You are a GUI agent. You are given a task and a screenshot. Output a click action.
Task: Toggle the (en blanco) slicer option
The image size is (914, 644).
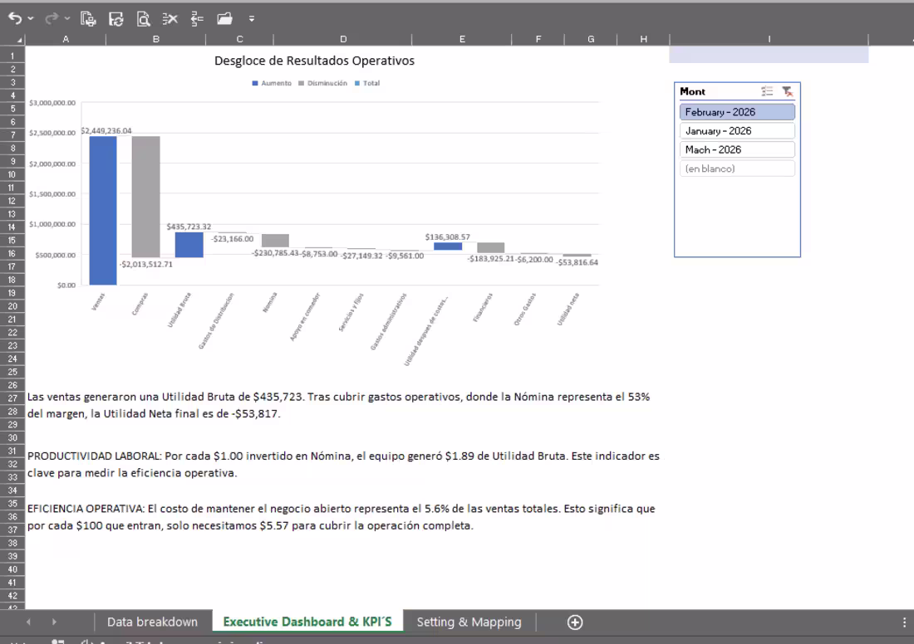tap(737, 168)
